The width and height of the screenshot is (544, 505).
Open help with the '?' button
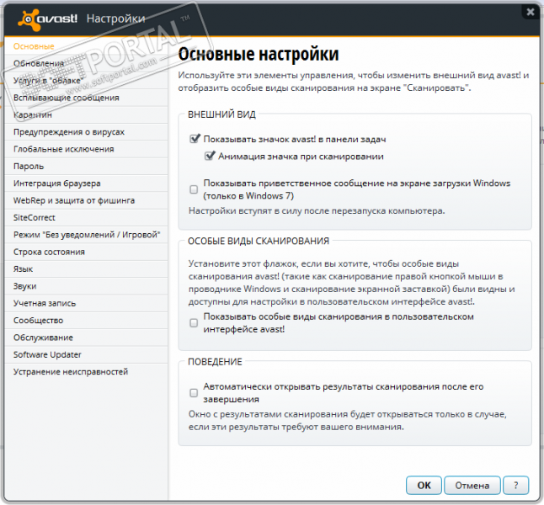516,486
